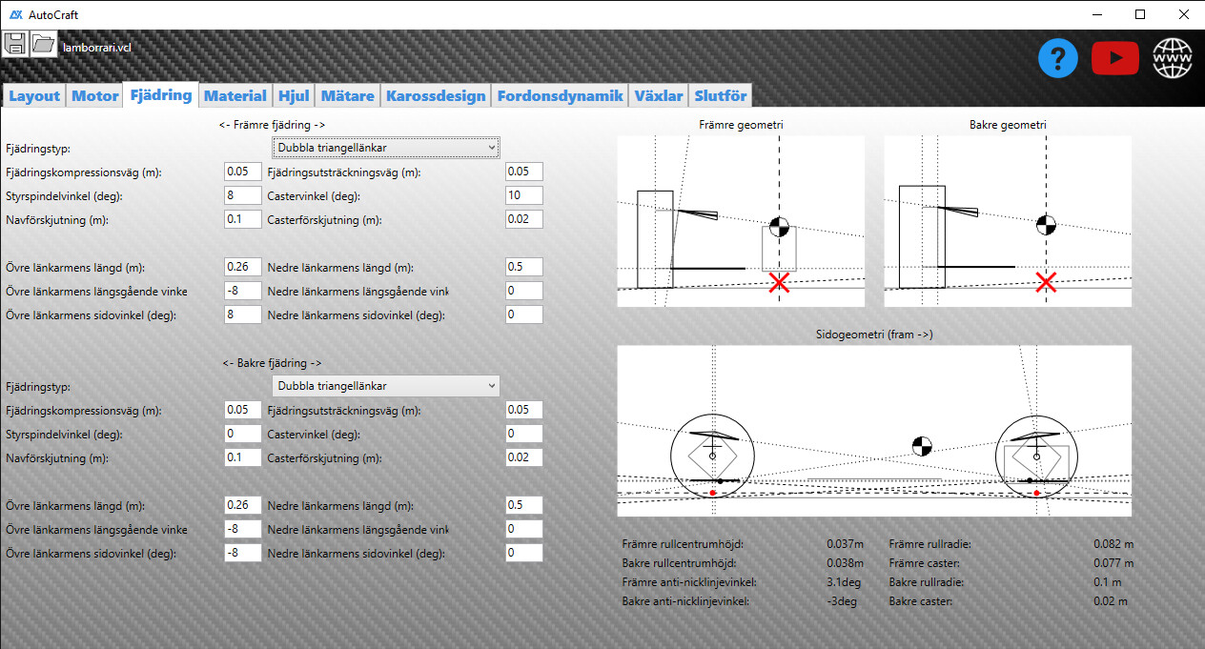Click the AutoCraft logo in title bar
This screenshot has width=1205, height=649.
click(16, 14)
